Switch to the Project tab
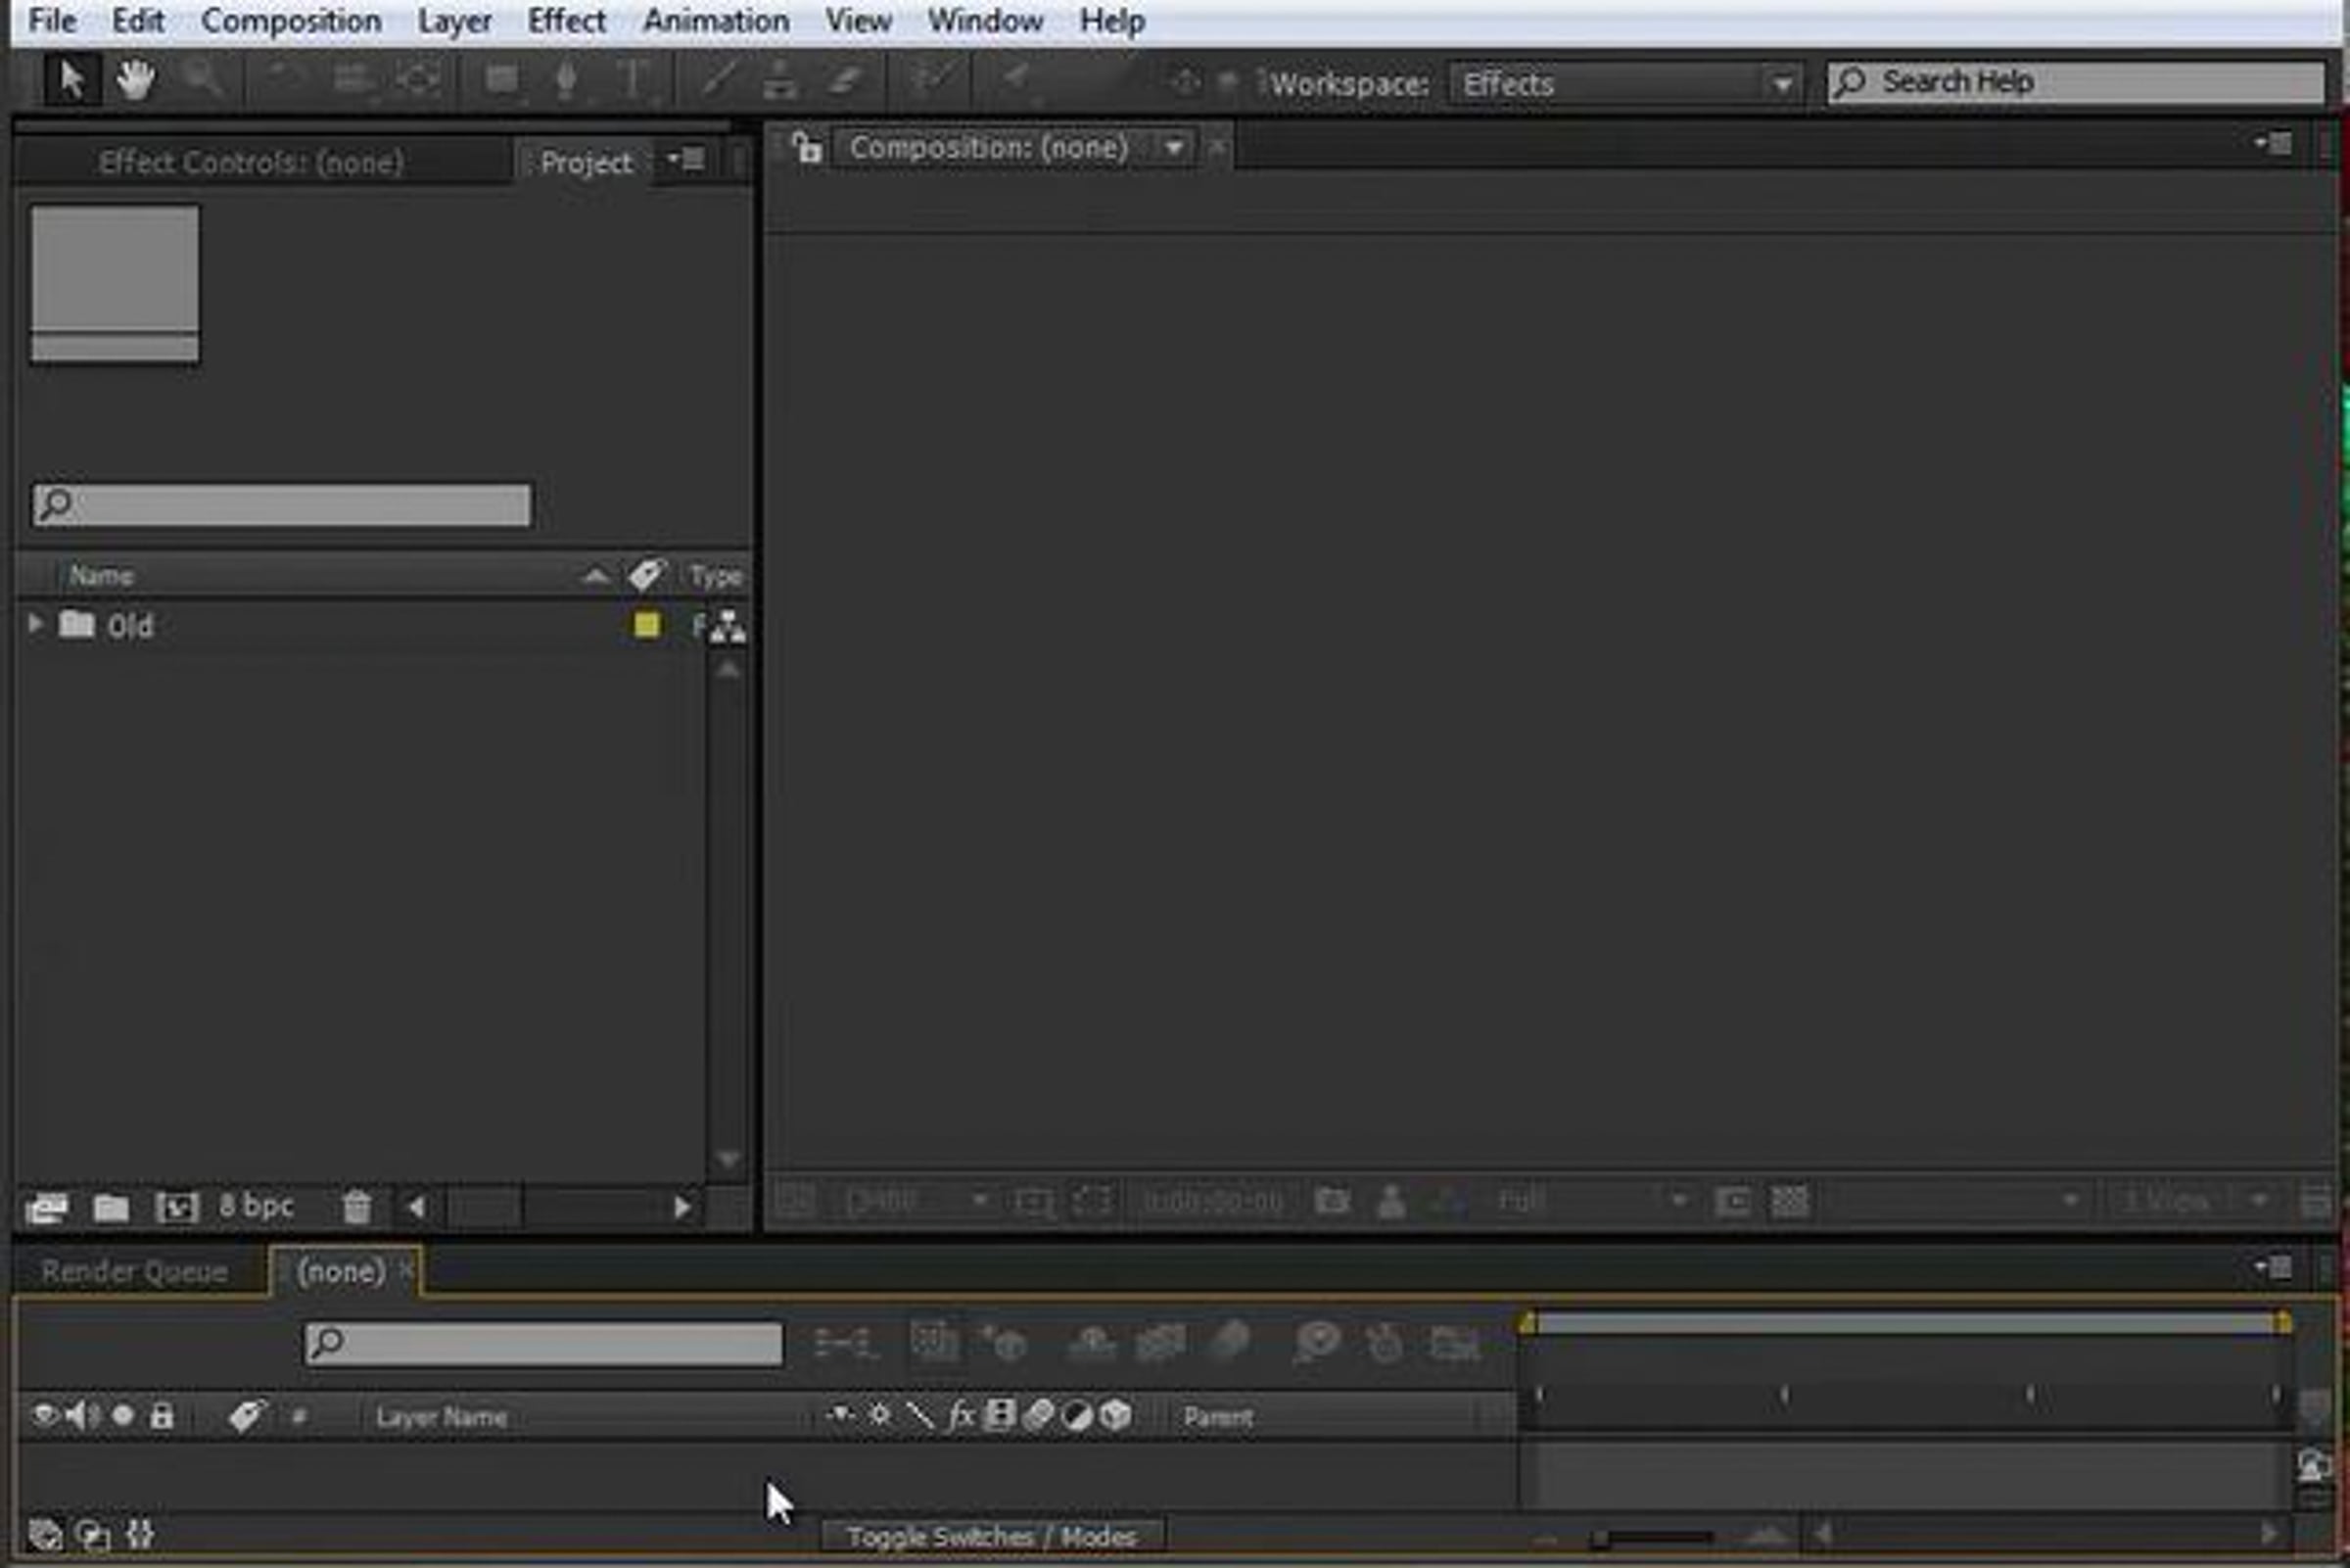Image resolution: width=2350 pixels, height=1568 pixels. pos(586,162)
